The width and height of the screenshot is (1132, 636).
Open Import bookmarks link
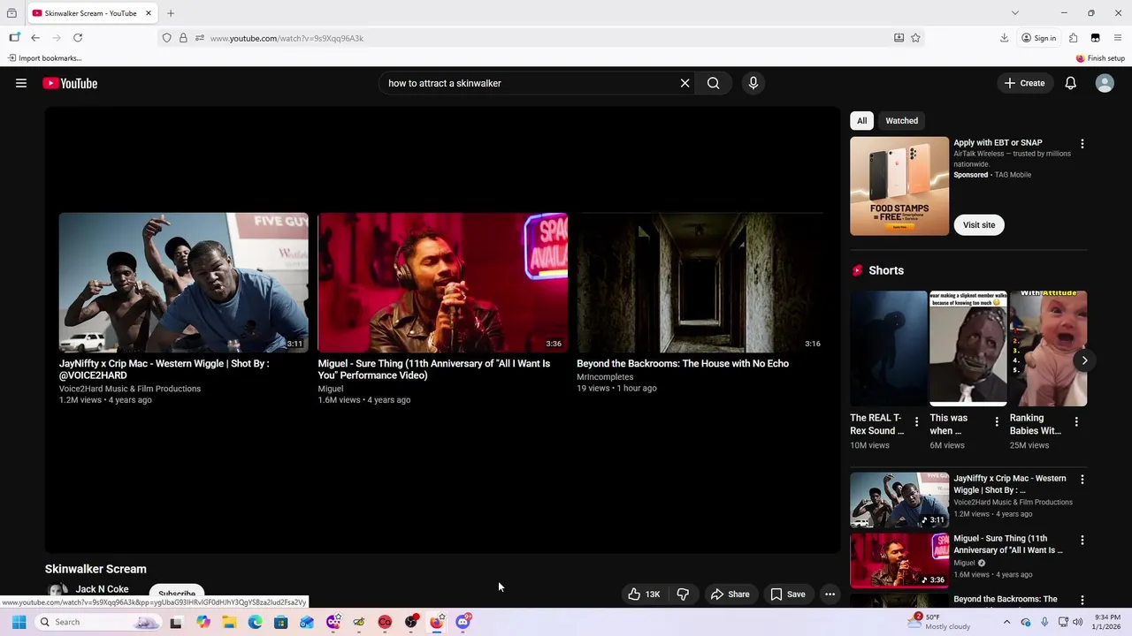pos(44,58)
